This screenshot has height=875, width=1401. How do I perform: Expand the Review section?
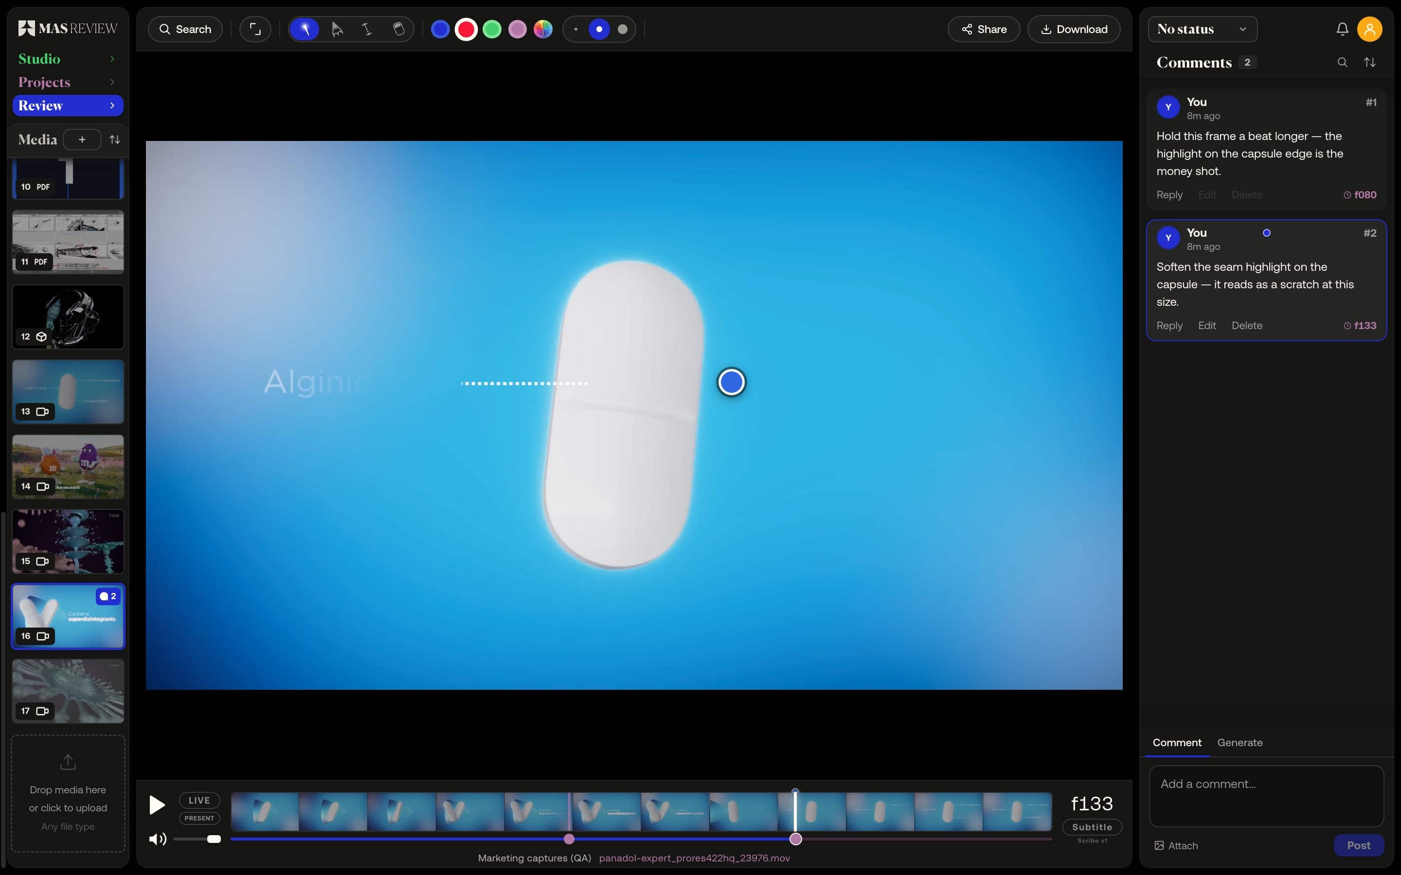68,106
